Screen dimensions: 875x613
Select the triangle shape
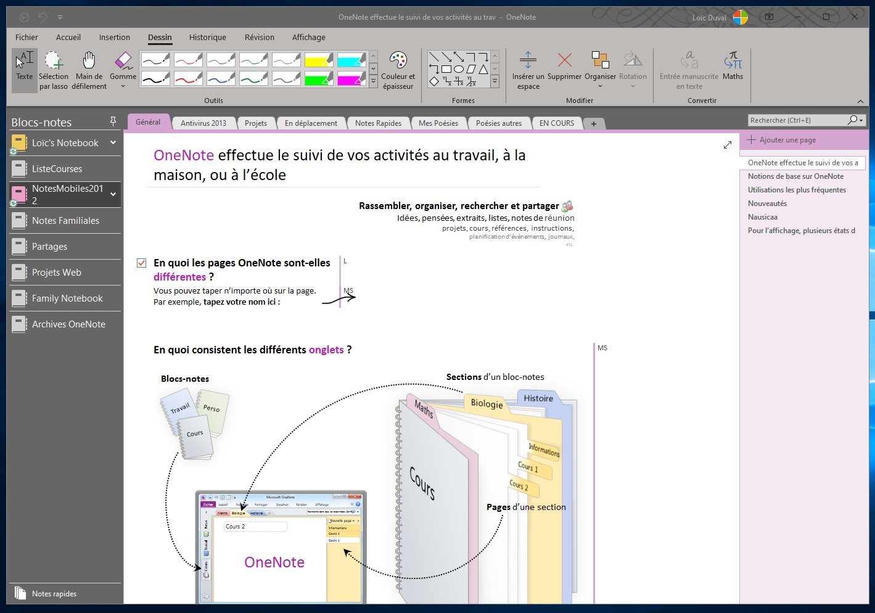[x=483, y=69]
